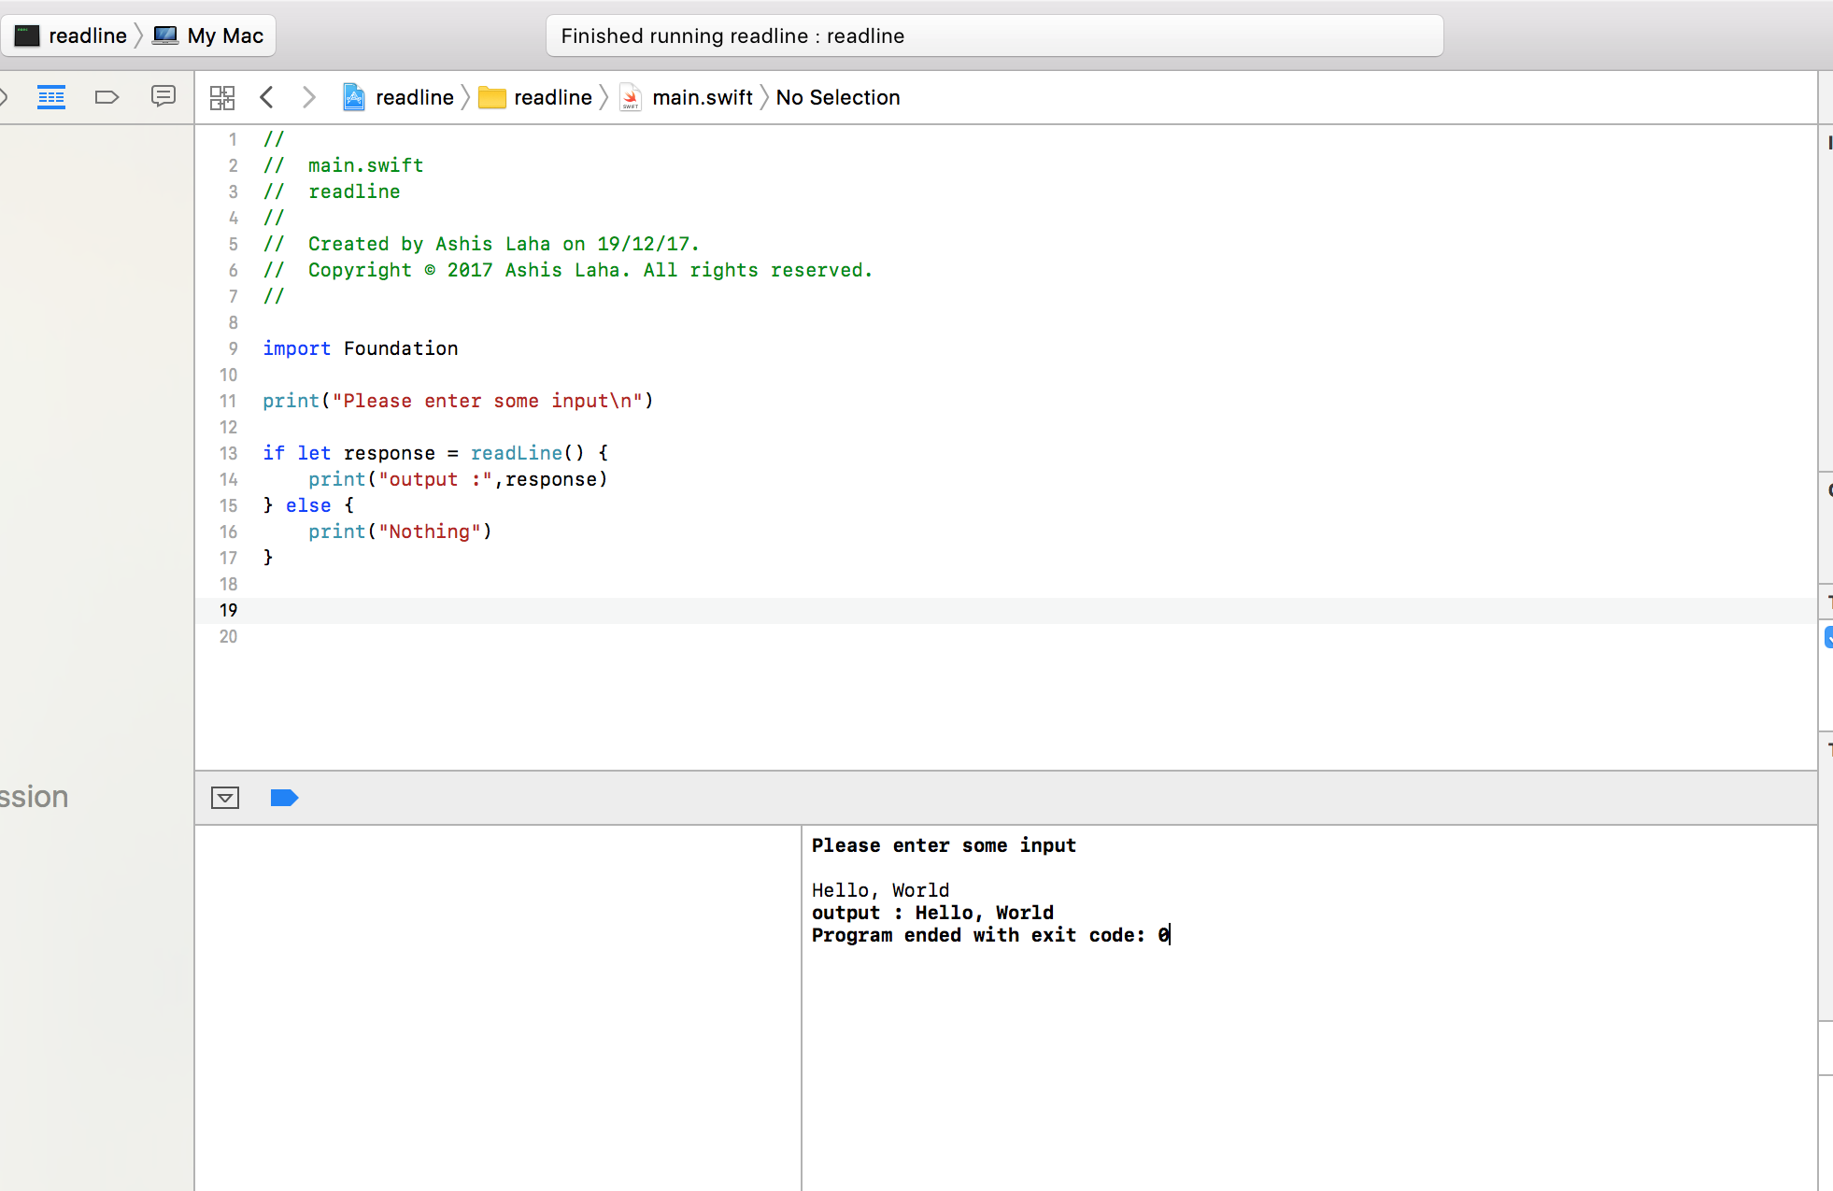Image resolution: width=1833 pixels, height=1191 pixels.
Task: Click line number 13 in gutter
Action: (x=229, y=453)
